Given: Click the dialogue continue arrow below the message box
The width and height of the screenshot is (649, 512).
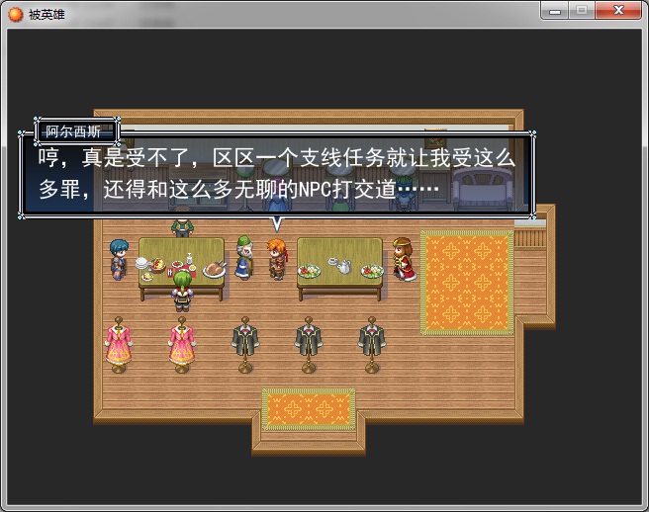Looking at the screenshot, I should tap(277, 224).
